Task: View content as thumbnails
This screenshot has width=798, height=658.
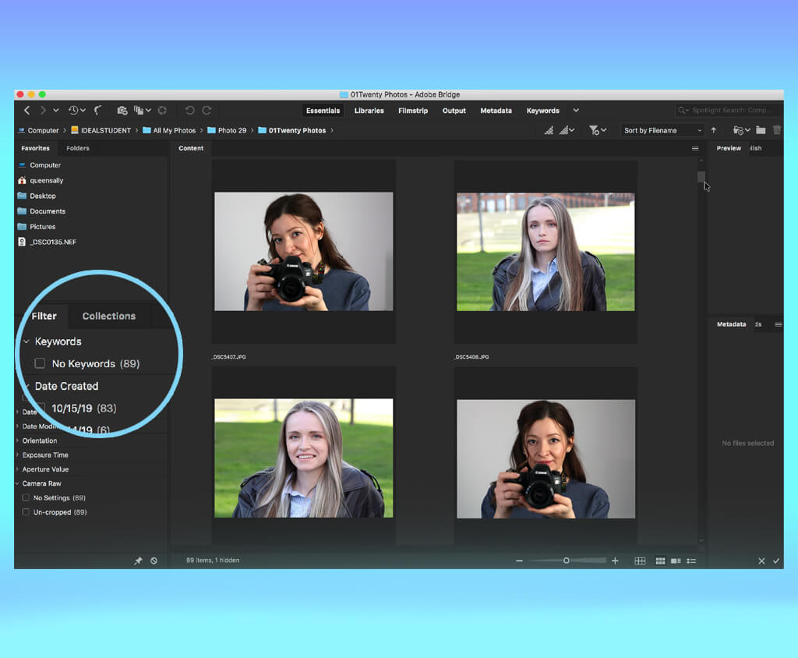Action: [660, 561]
